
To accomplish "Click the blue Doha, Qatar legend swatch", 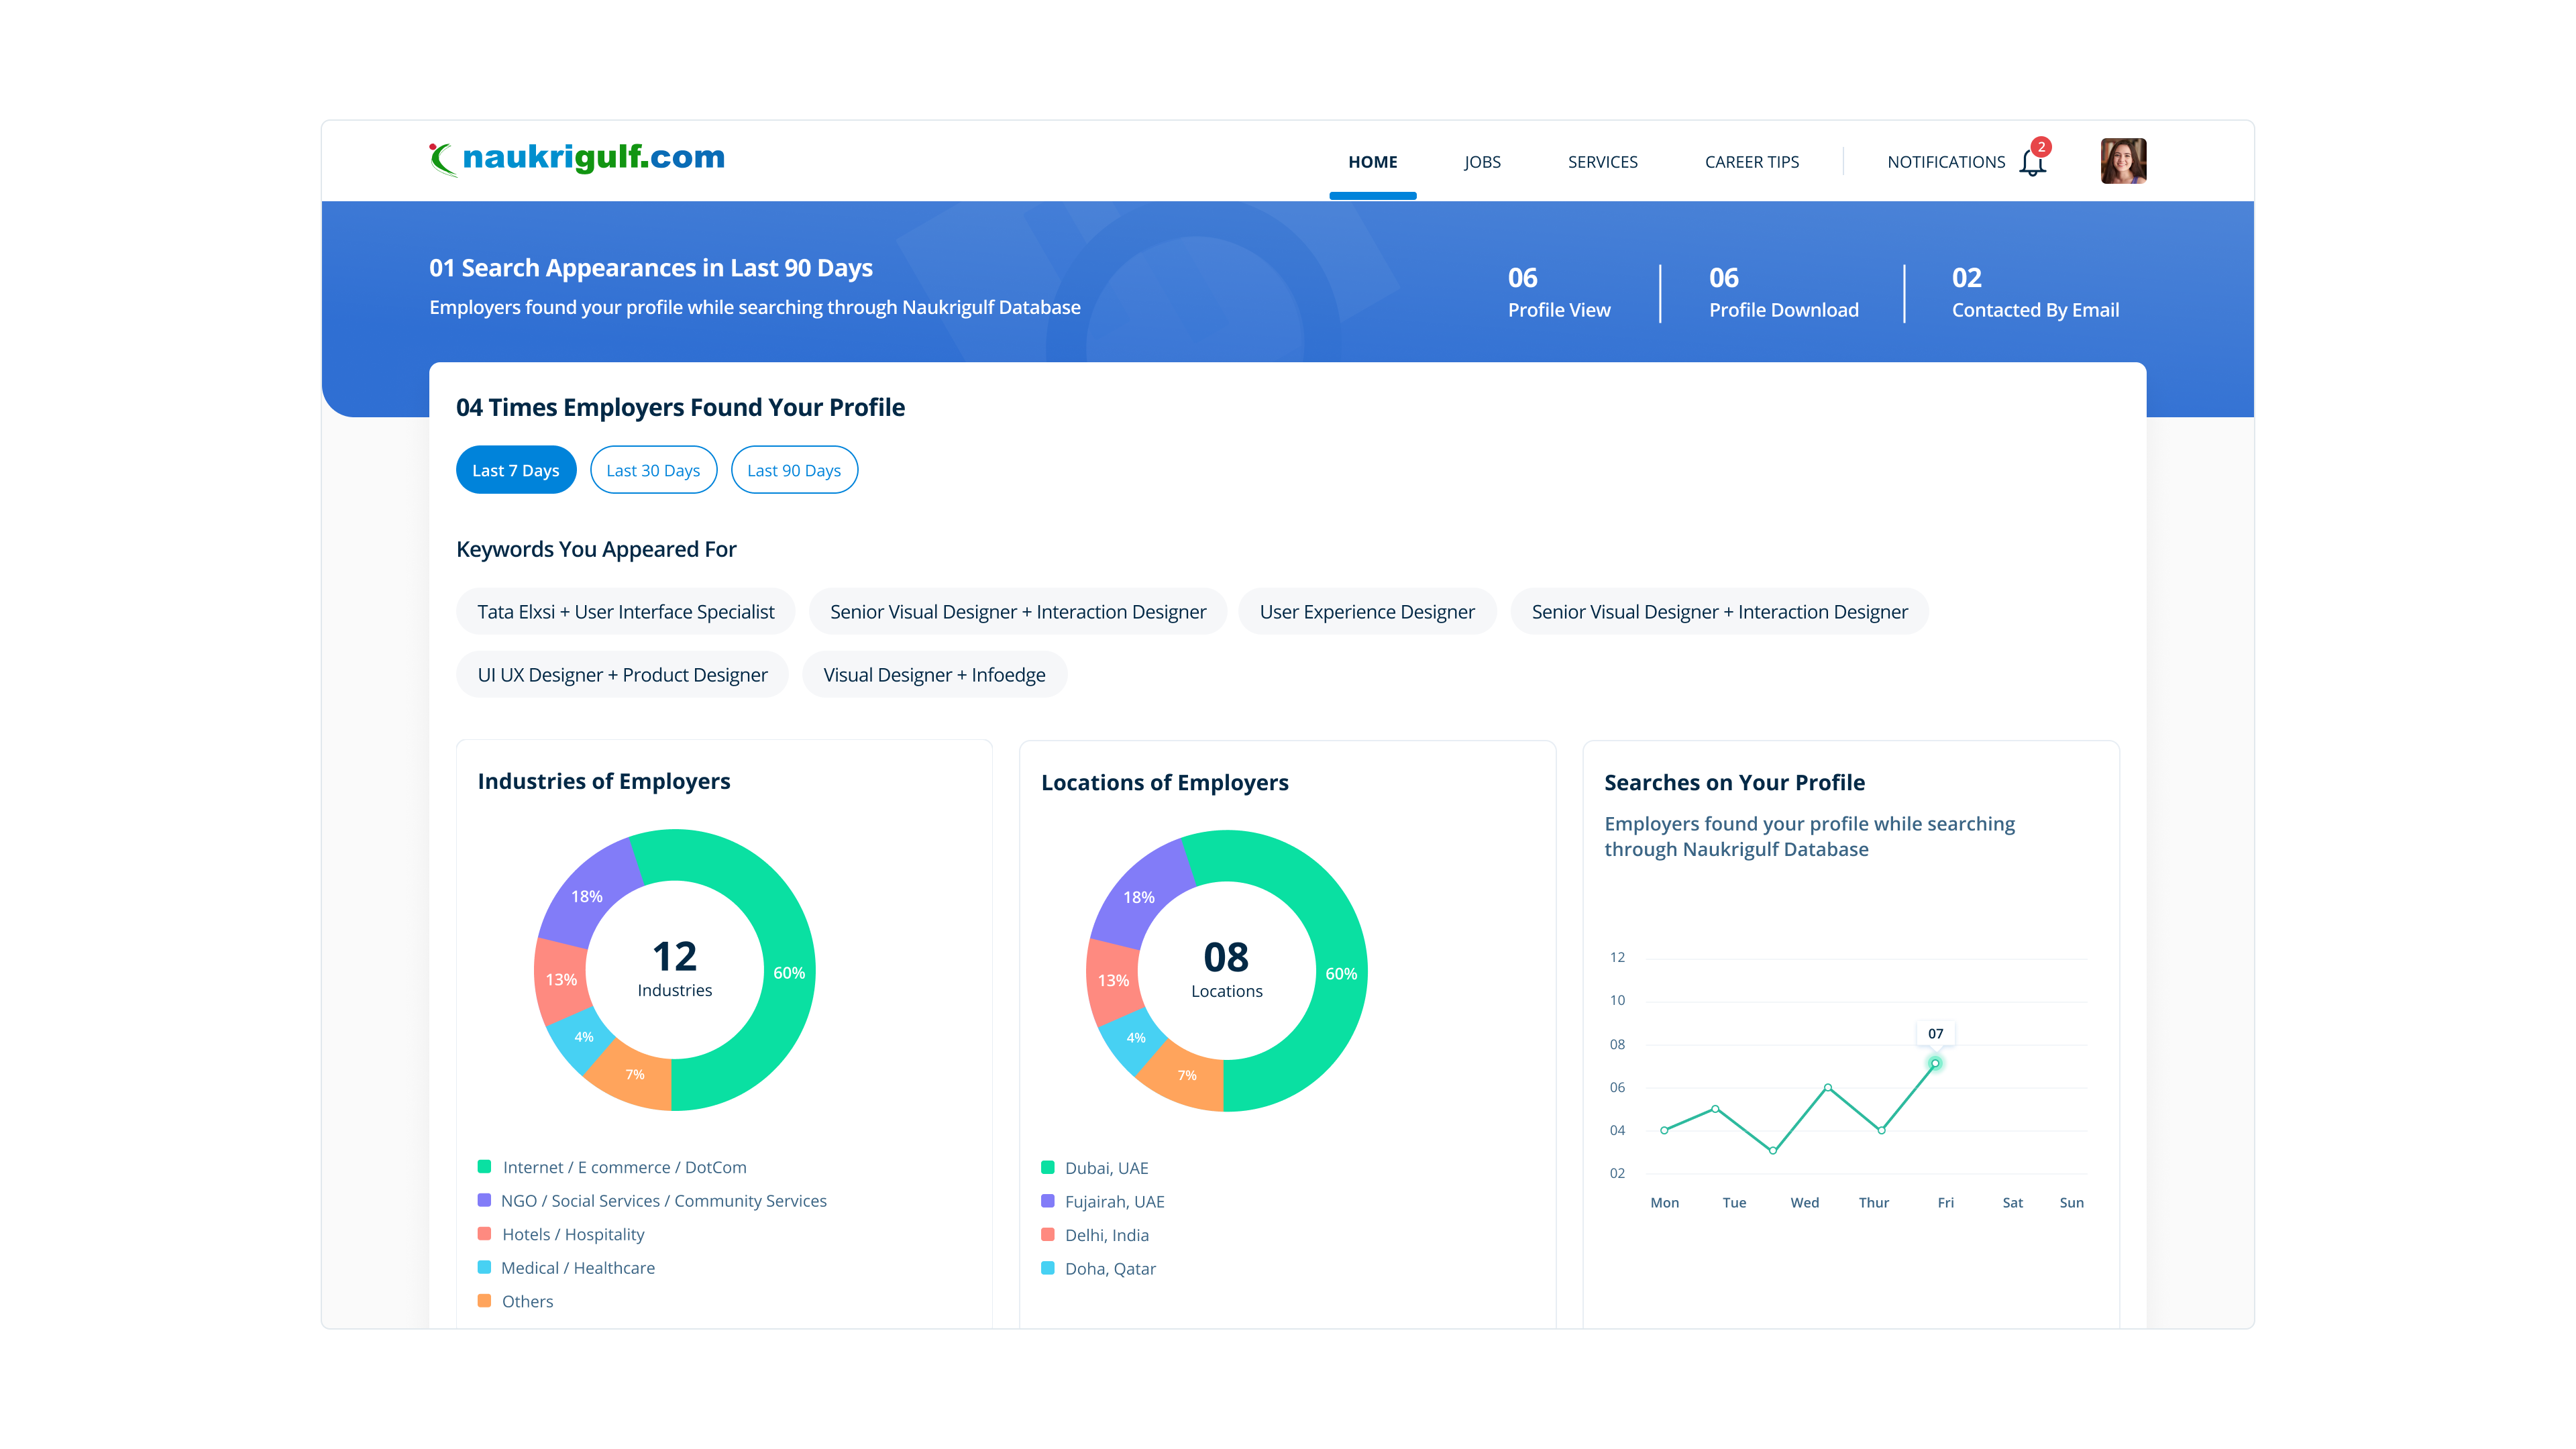I will [1047, 1268].
